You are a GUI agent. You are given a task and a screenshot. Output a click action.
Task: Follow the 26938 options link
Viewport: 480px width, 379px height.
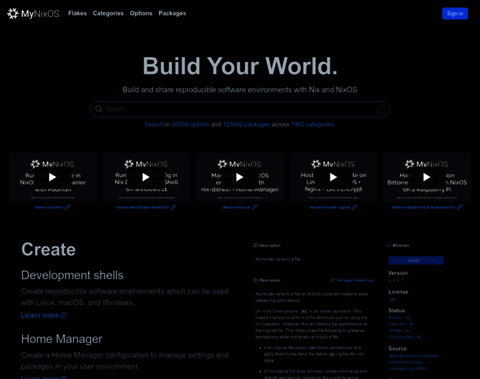point(190,124)
